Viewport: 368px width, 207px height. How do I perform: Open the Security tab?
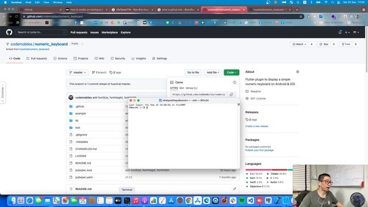118,59
